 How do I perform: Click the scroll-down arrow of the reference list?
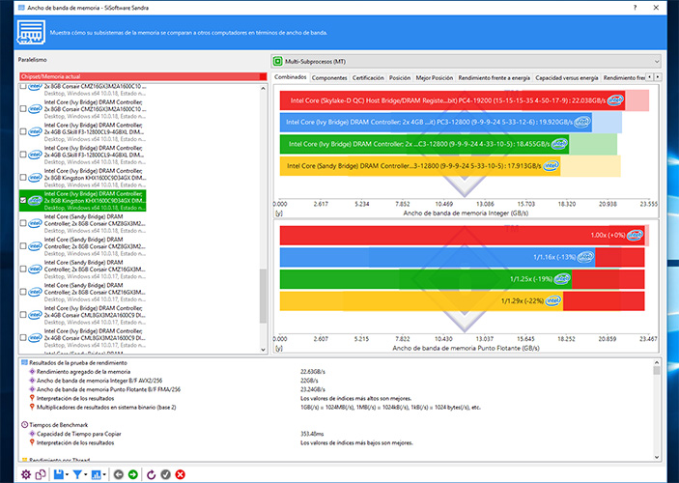click(x=263, y=349)
